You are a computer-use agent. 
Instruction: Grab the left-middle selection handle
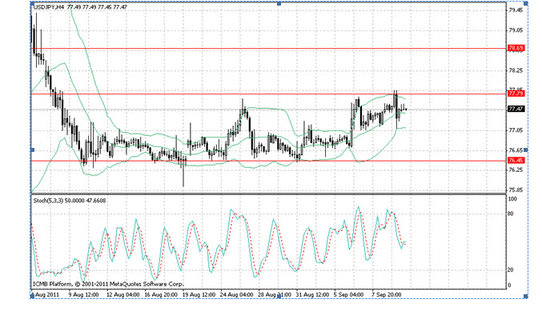33,150
